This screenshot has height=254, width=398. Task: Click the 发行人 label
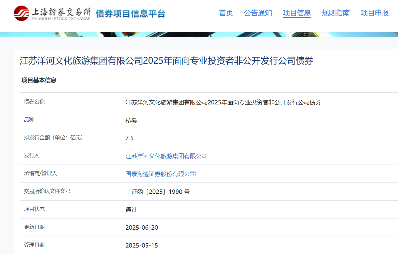pyautogui.click(x=31, y=155)
